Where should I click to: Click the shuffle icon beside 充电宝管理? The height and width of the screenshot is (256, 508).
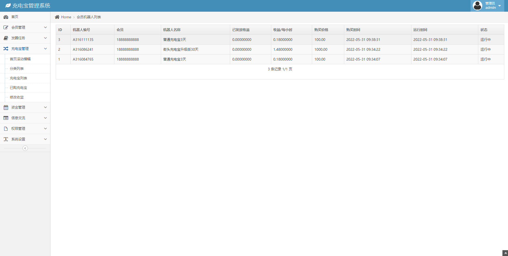pyautogui.click(x=6, y=49)
